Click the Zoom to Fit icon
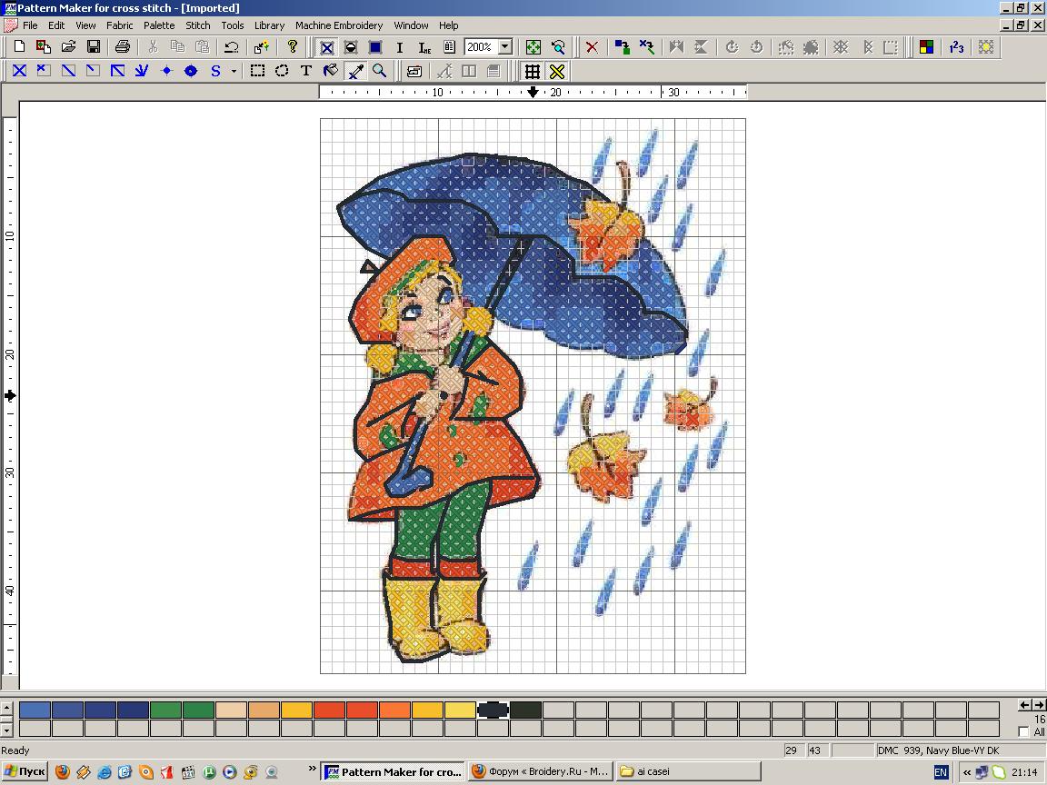Viewport: 1047px width, 785px height. [x=533, y=46]
